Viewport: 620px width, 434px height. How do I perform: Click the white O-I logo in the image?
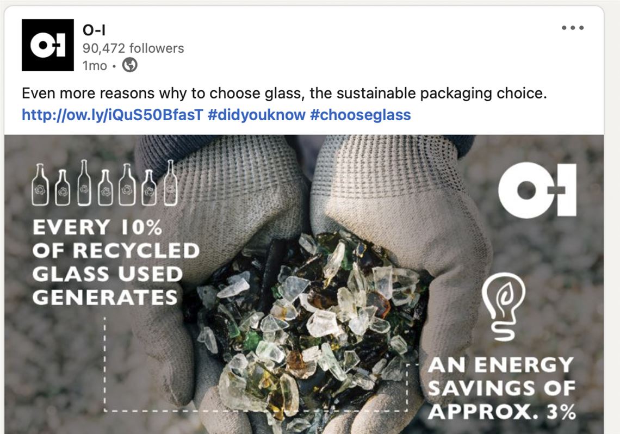click(x=537, y=191)
